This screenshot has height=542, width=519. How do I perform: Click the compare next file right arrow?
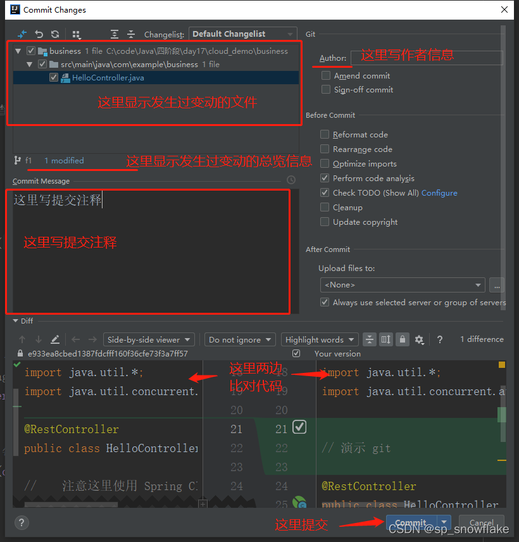coord(92,339)
